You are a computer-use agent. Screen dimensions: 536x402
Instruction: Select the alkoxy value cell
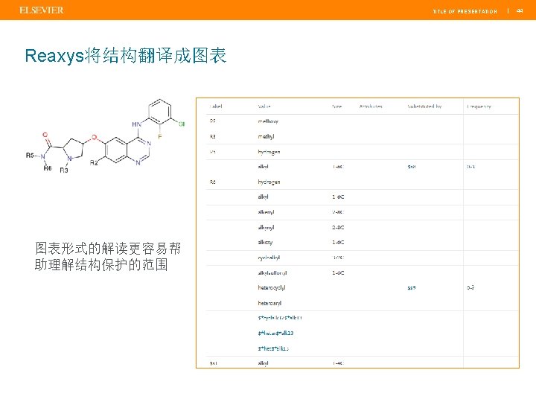point(265,242)
